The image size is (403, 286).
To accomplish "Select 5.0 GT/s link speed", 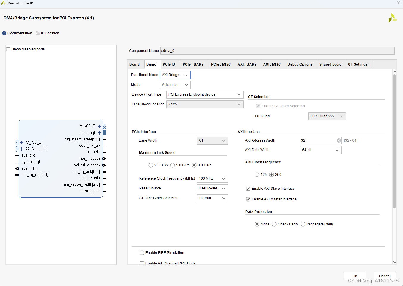I will (x=173, y=165).
